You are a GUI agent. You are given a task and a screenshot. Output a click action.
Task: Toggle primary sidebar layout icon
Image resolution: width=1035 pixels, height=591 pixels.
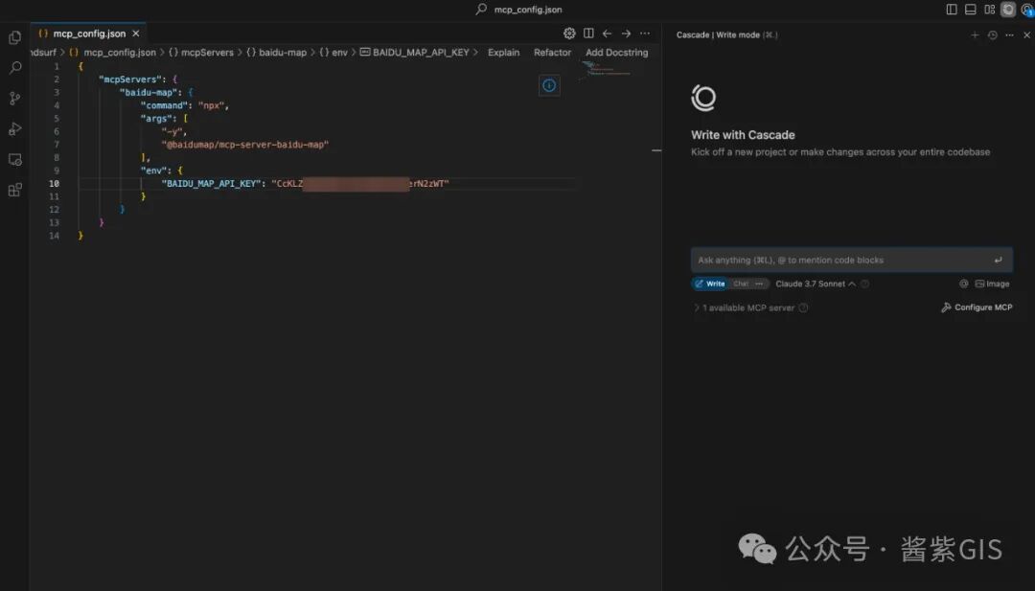coord(952,10)
